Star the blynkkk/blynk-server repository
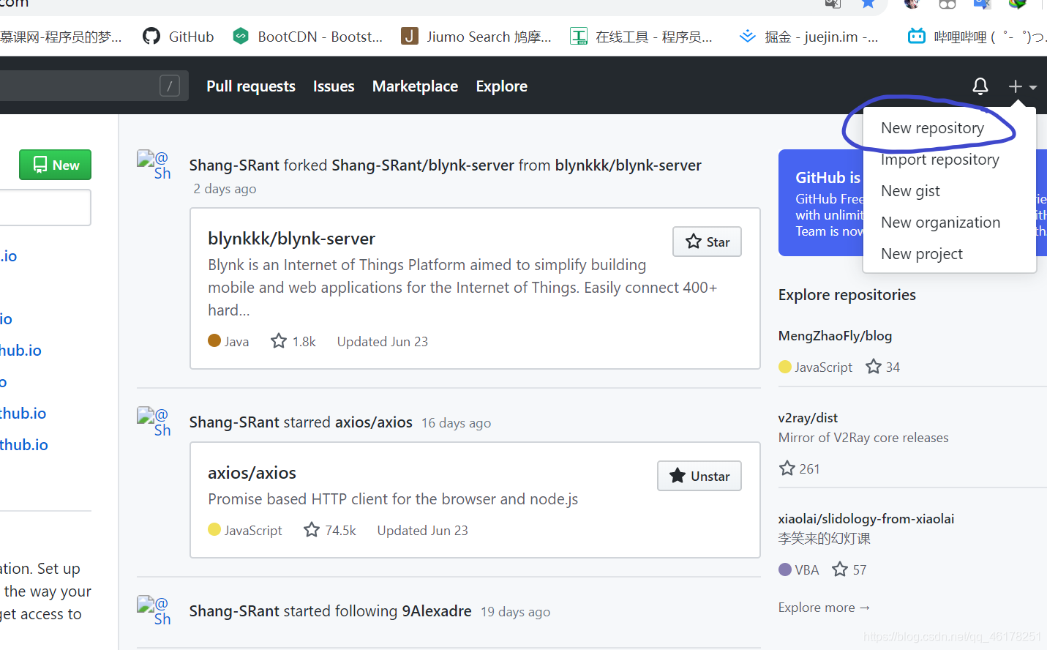The width and height of the screenshot is (1047, 650). click(707, 242)
